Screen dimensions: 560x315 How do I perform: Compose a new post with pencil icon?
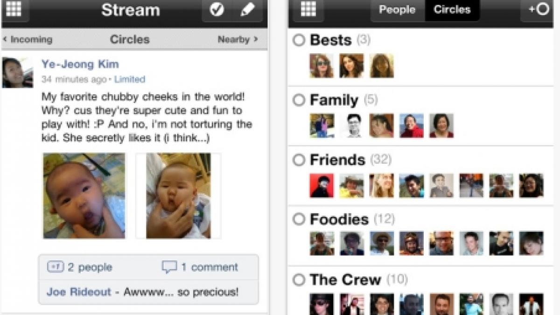(247, 10)
